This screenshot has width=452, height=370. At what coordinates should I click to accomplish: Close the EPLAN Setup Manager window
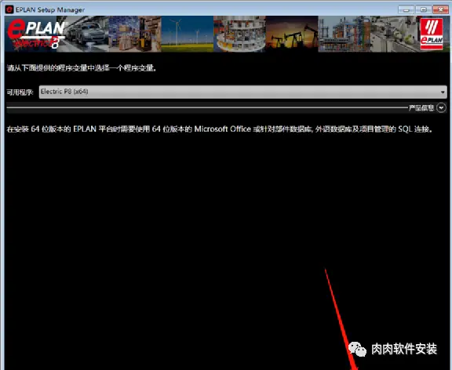pos(440,9)
